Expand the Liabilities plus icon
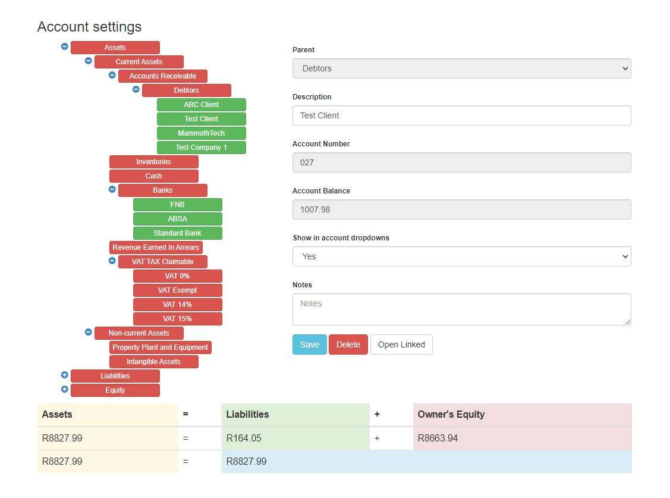Image resolution: width=670 pixels, height=498 pixels. 65,375
